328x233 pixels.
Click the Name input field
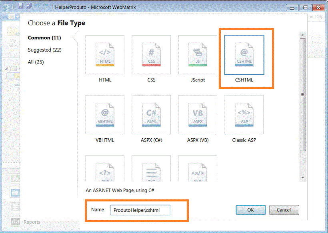tap(140, 210)
